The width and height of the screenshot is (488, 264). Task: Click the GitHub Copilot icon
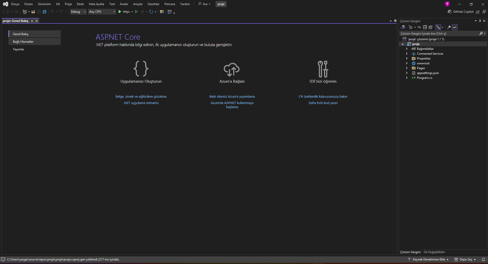450,12
